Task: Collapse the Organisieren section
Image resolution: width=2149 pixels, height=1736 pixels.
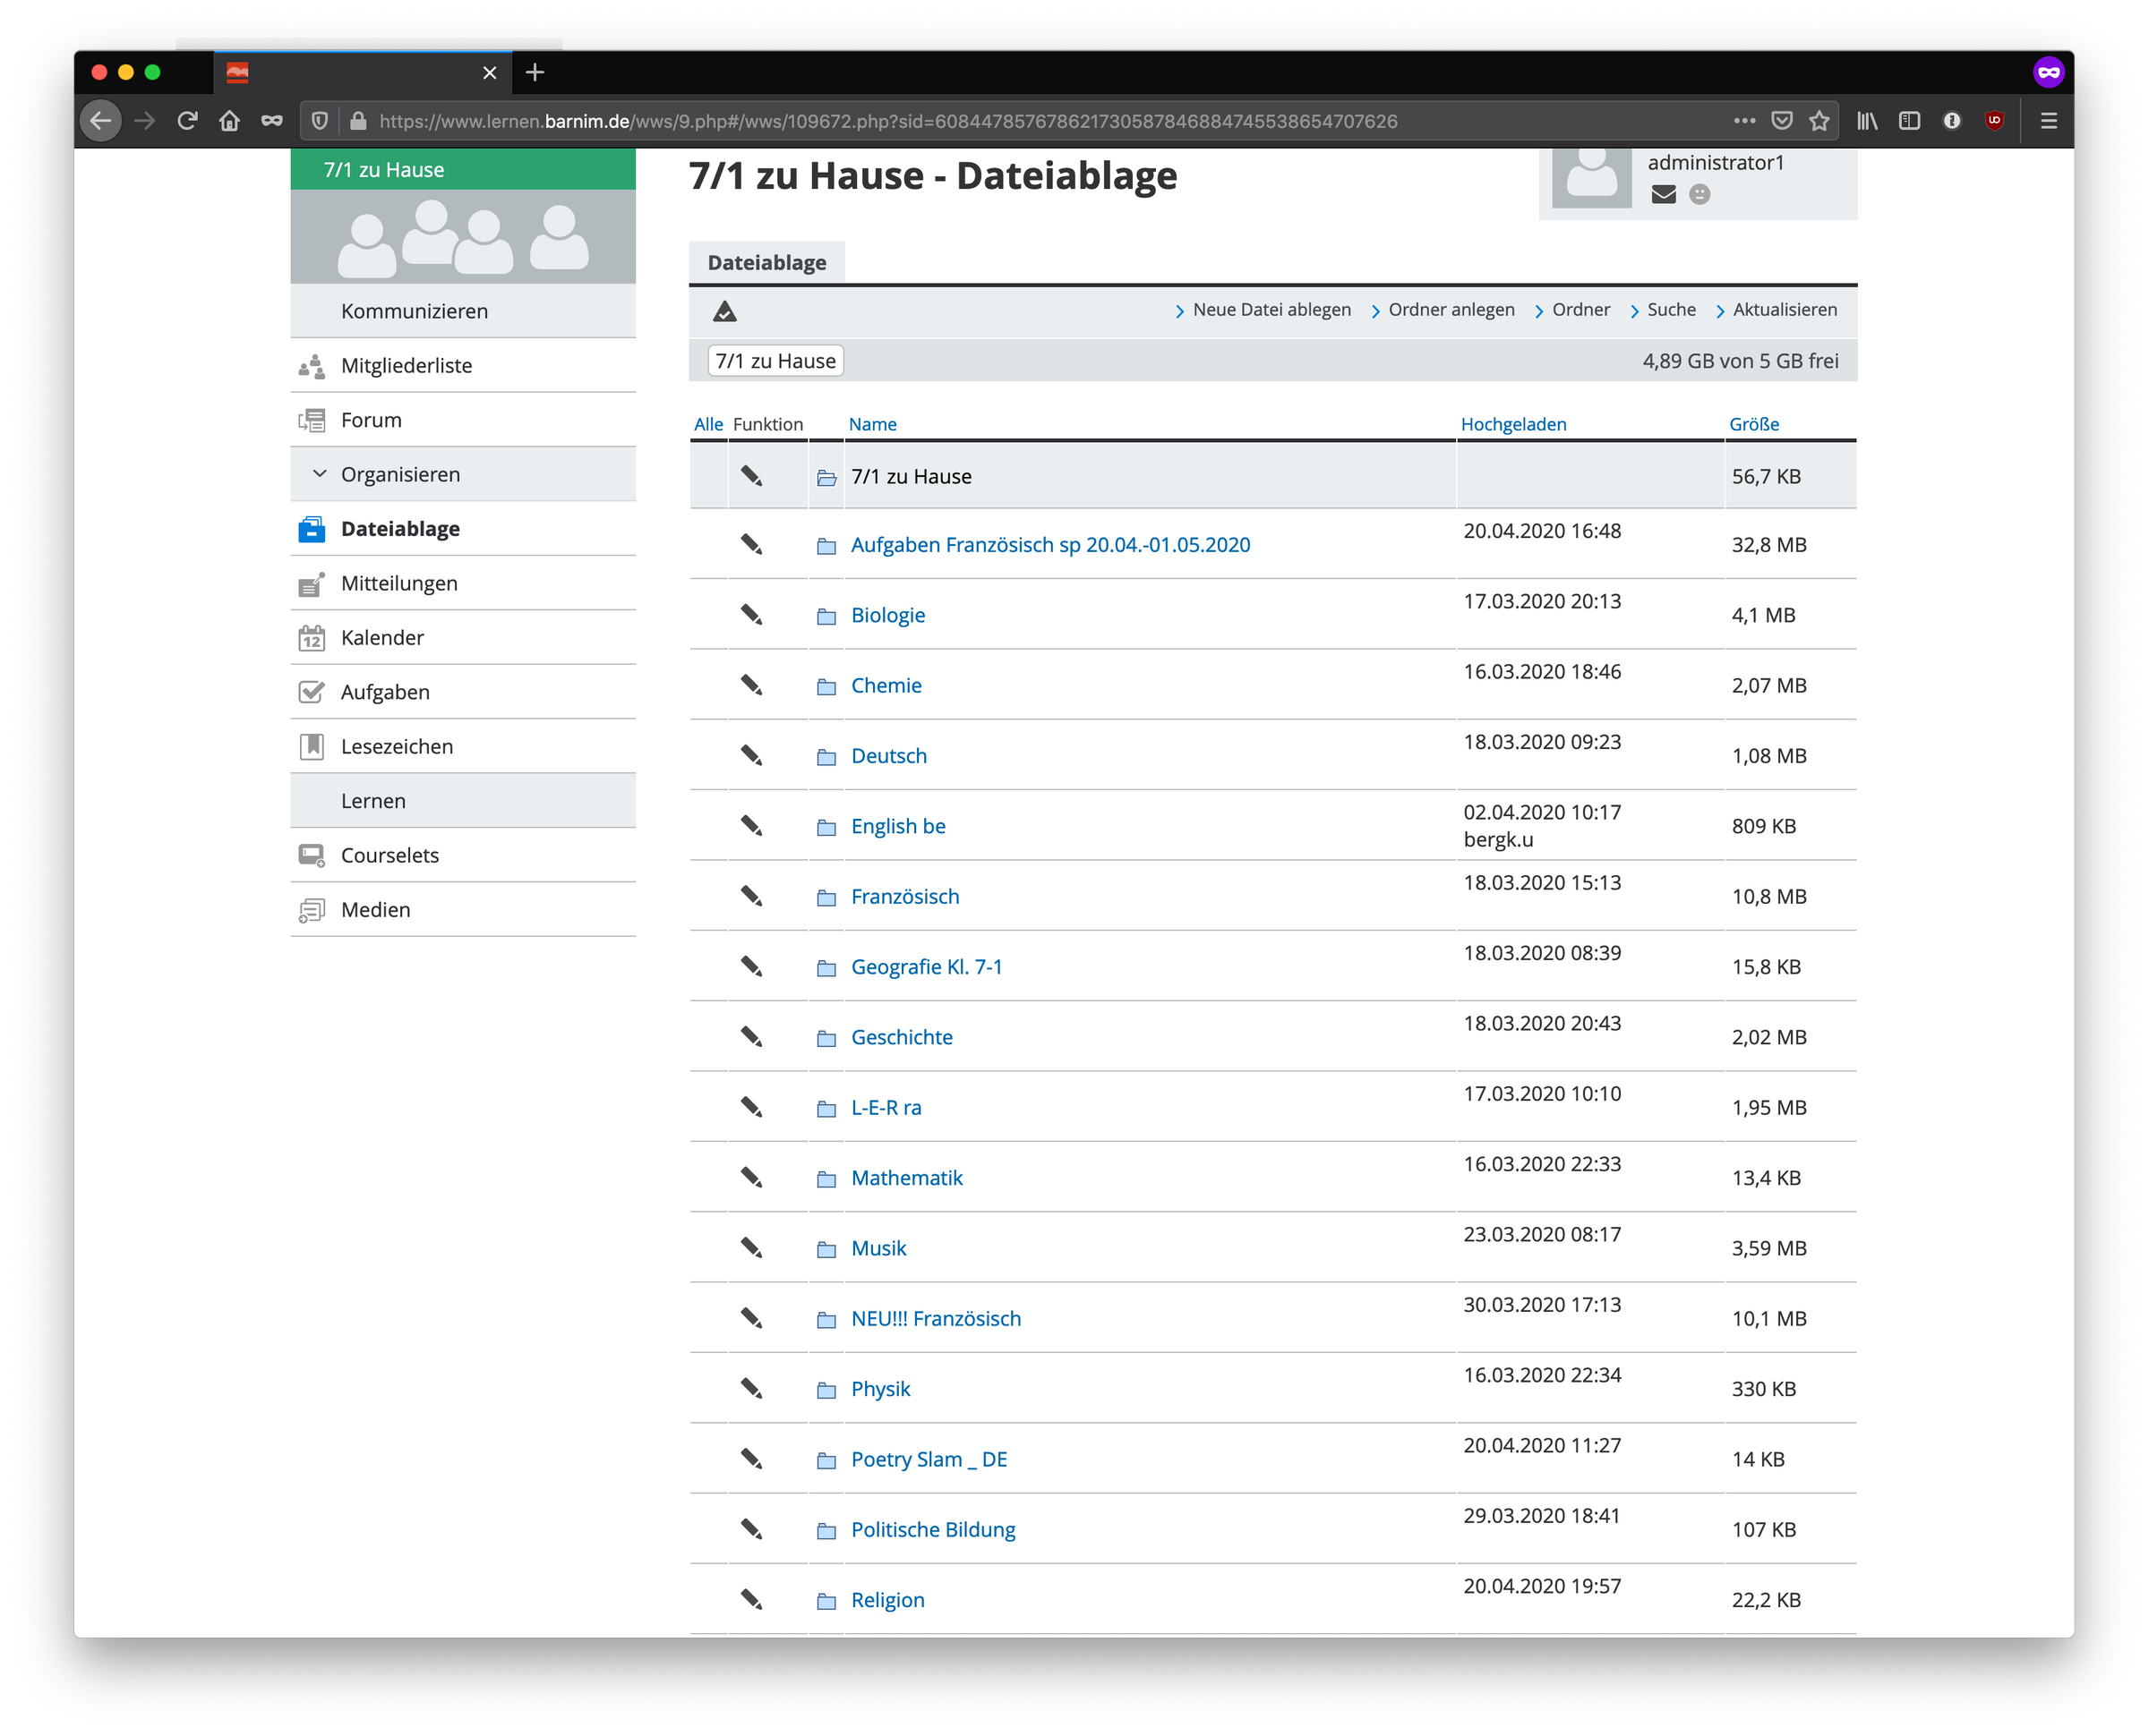Action: (400, 474)
